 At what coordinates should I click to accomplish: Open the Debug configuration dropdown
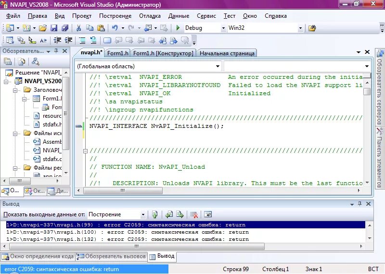pos(223,28)
